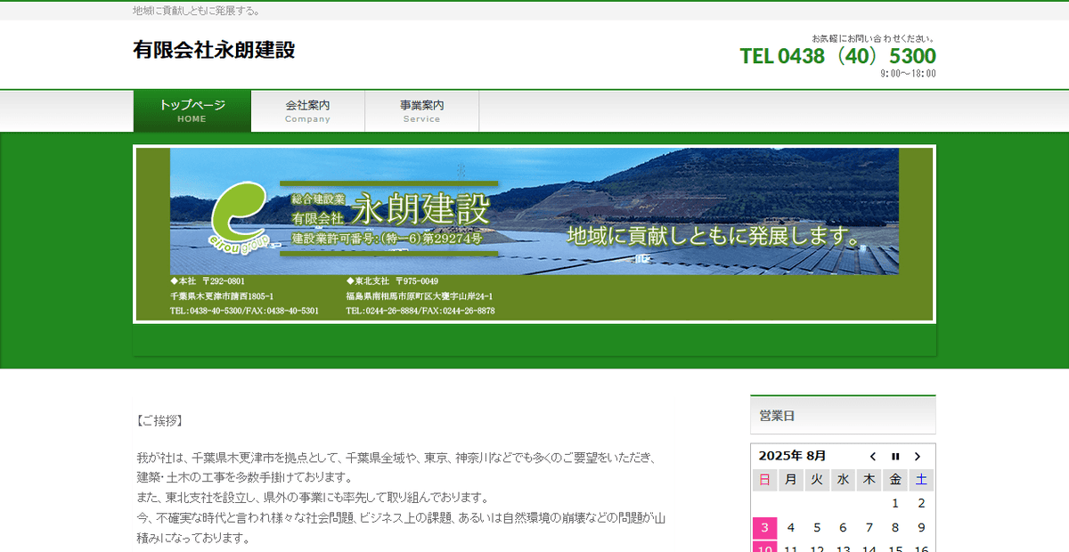Click the 土 Saturday column header
The height and width of the screenshot is (552, 1069).
920,479
